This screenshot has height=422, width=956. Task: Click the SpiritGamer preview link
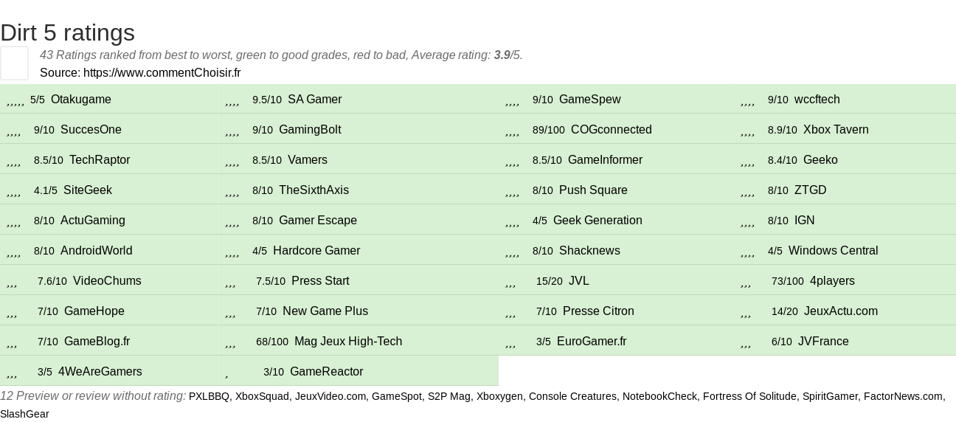(830, 396)
